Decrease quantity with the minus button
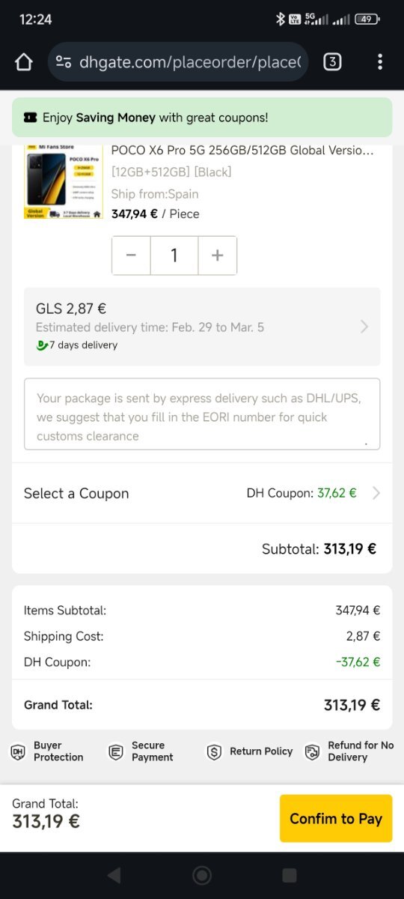This screenshot has width=404, height=899. (131, 255)
